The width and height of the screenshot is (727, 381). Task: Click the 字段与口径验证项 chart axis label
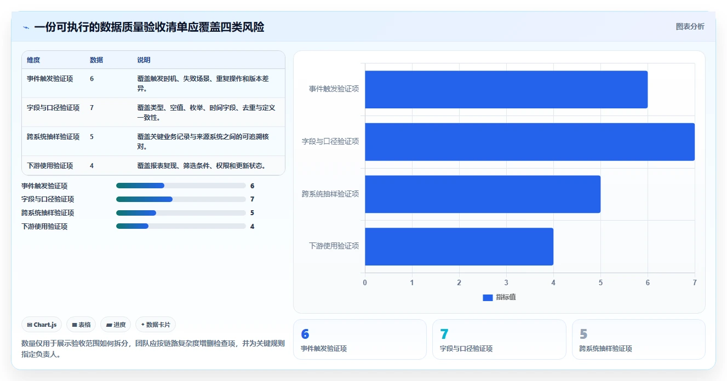[330, 141]
